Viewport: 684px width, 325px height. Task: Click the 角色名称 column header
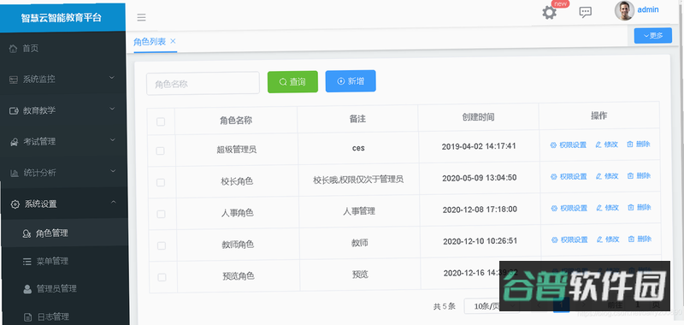click(236, 121)
